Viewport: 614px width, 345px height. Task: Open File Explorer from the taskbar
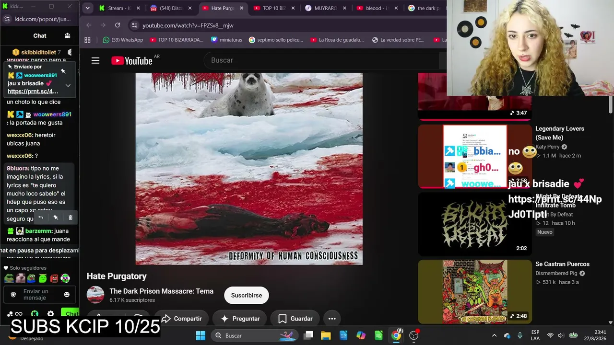click(326, 335)
